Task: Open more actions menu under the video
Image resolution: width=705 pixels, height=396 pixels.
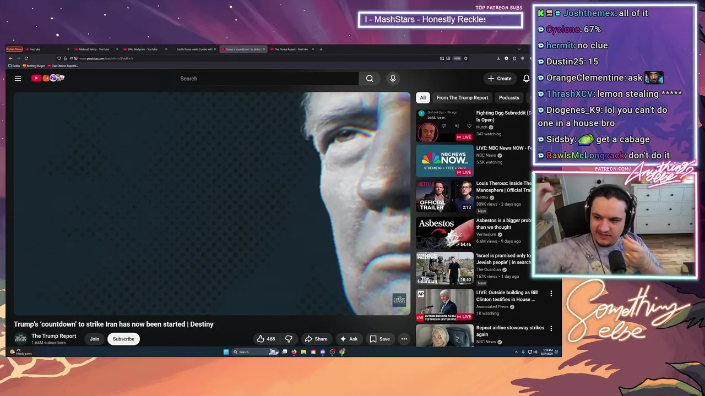Action: tap(404, 339)
